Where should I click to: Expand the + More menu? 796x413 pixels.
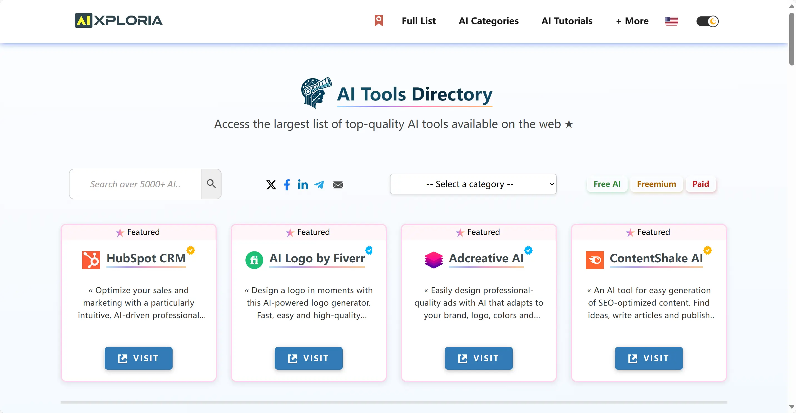click(x=632, y=21)
